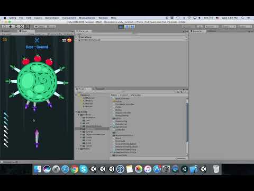The height and width of the screenshot is (191, 254).
Task: Select the Inspector tab
Action: 197,31
